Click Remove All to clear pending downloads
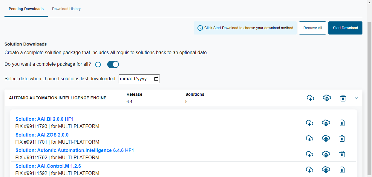372x177 pixels. 312,28
